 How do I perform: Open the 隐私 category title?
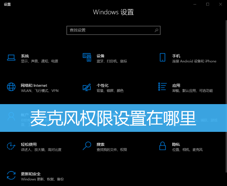(176, 144)
